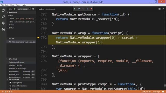Open the Debug view icon

tap(3, 29)
